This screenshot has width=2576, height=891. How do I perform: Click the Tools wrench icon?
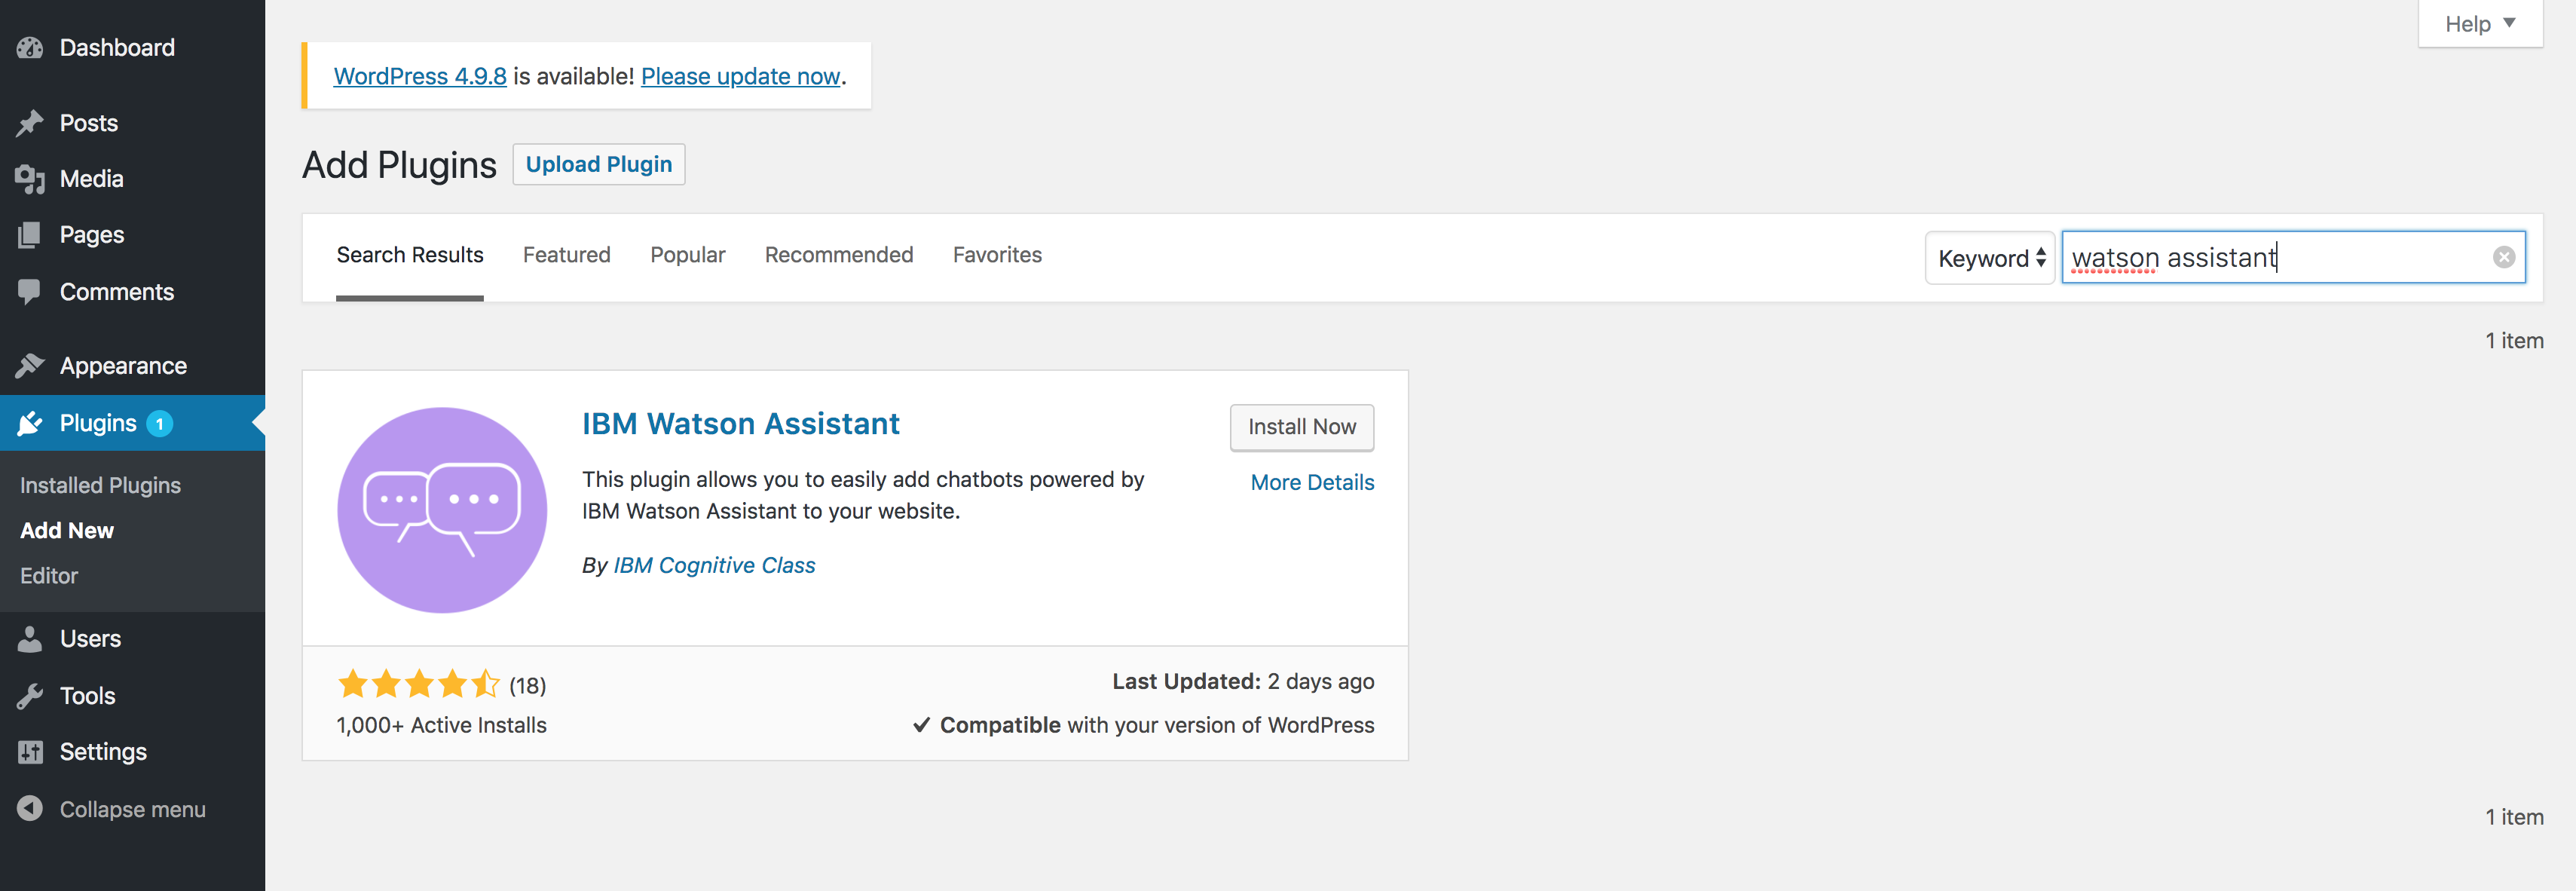tap(30, 696)
